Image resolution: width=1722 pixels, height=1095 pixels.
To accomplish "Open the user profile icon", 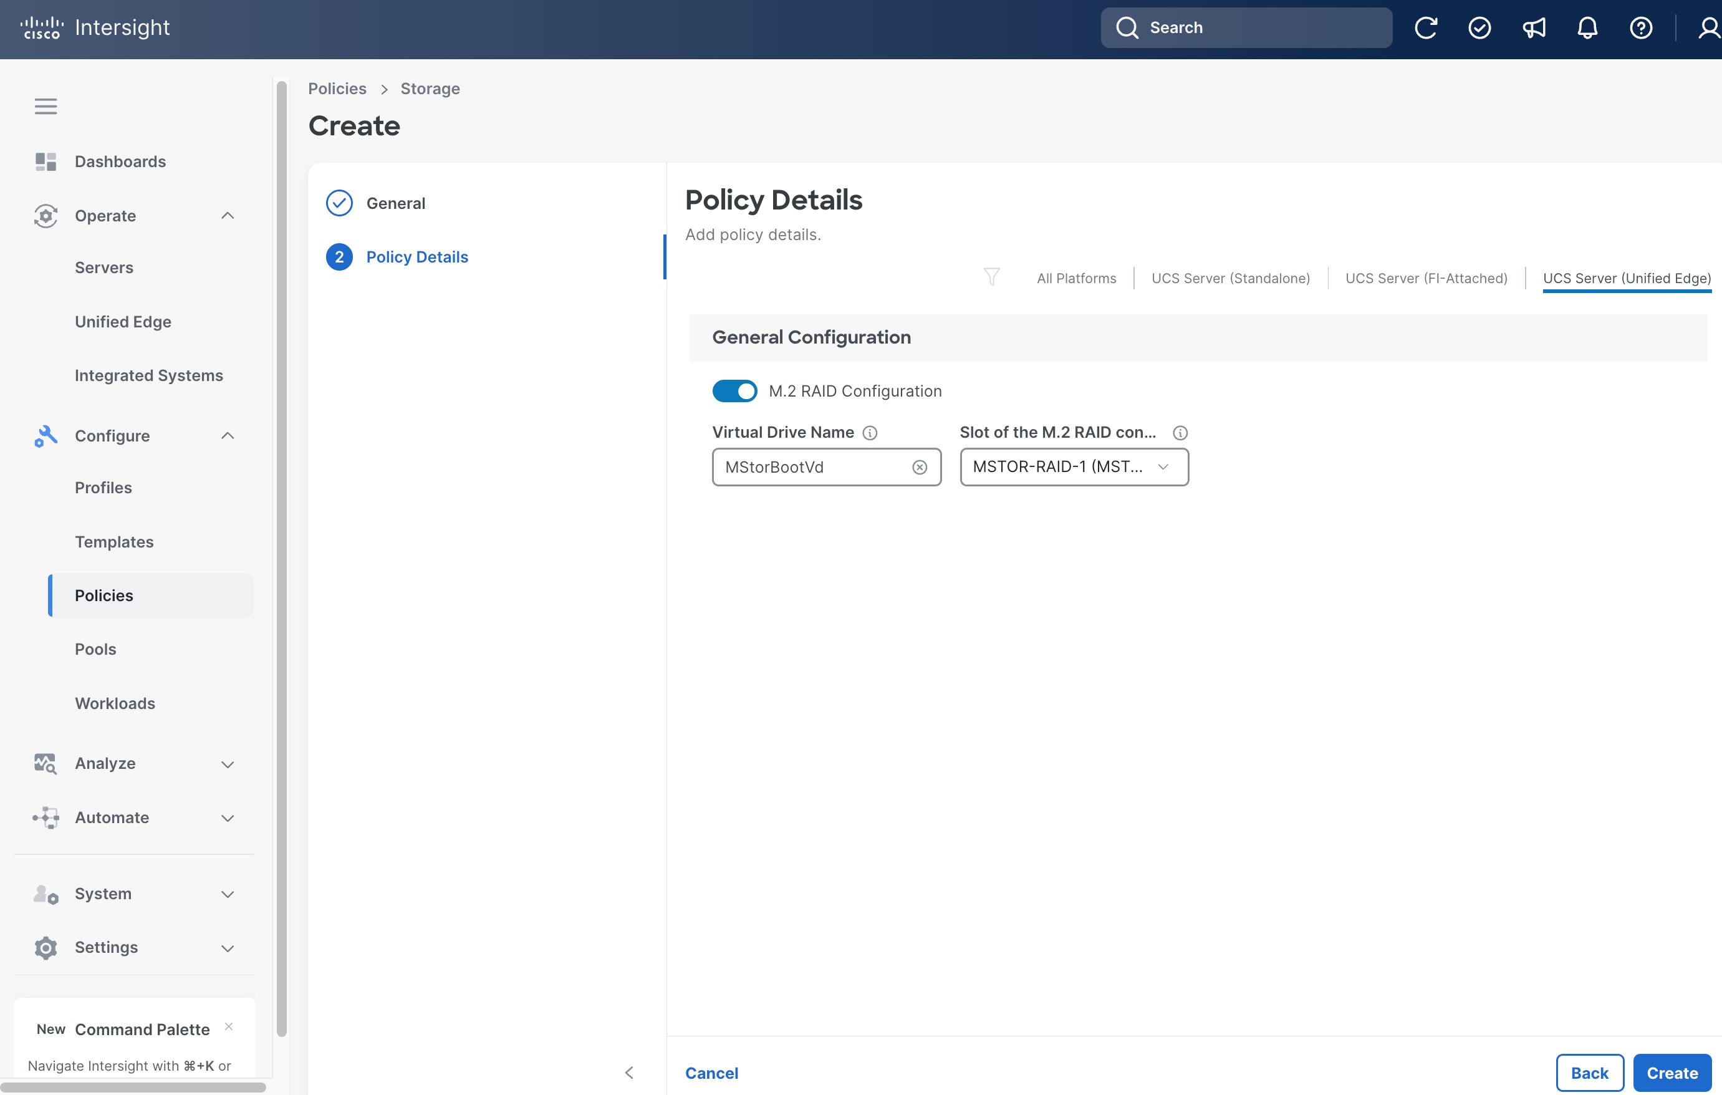I will 1708,28.
